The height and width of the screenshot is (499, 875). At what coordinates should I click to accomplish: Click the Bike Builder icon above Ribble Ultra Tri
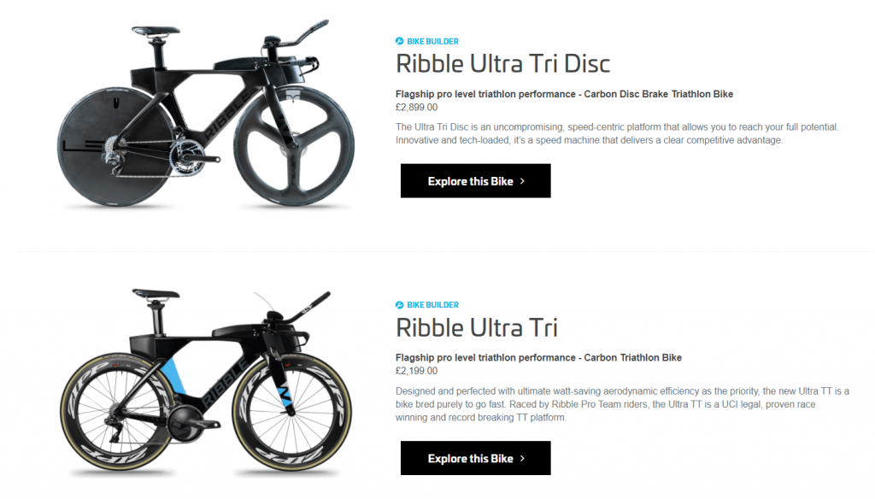point(400,305)
